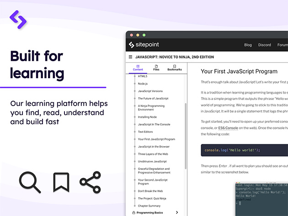The width and height of the screenshot is (288, 216).
Task: Select Your First JavaScript Program in sidebar
Action: (x=156, y=139)
